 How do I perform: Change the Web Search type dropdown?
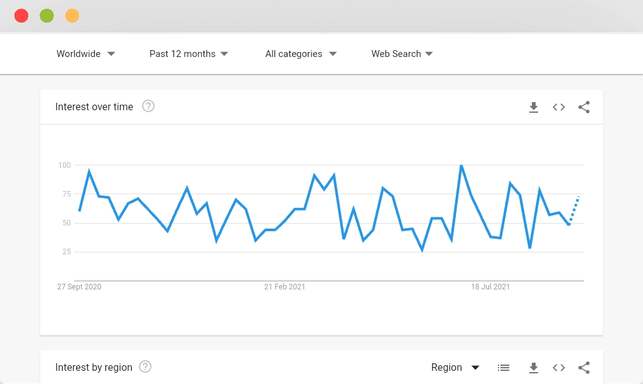(x=402, y=54)
